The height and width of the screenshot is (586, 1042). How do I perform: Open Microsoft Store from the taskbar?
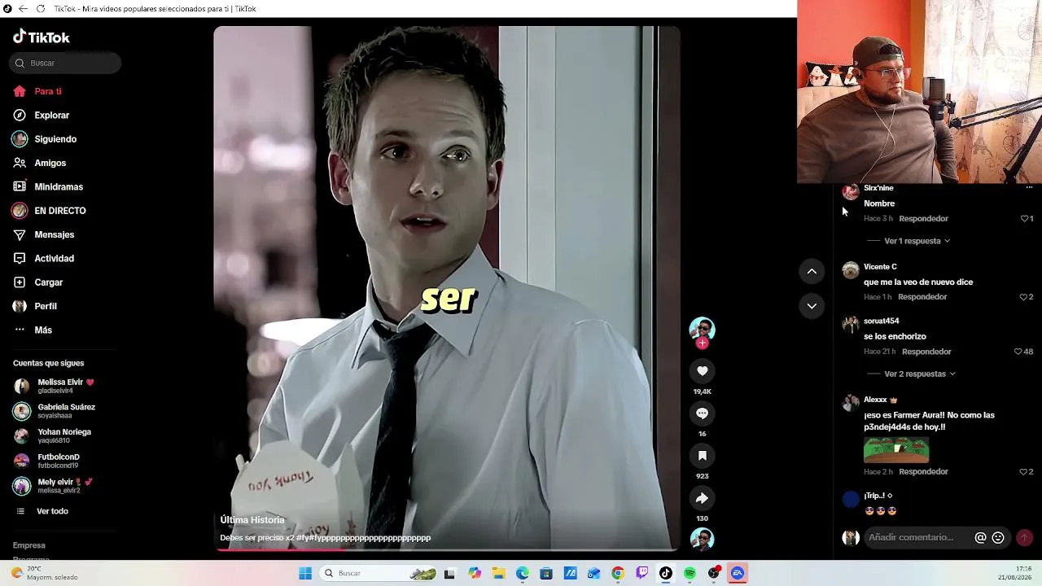[546, 573]
